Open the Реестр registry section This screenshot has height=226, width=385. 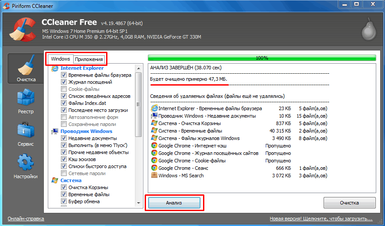pos(26,101)
